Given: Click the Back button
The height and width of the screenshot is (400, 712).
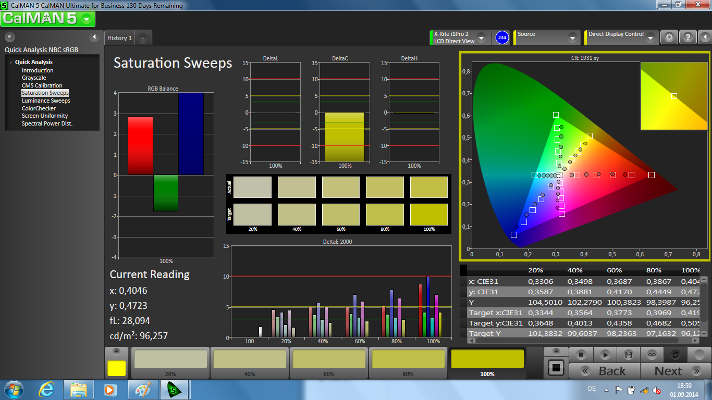Looking at the screenshot, I should pos(605,371).
